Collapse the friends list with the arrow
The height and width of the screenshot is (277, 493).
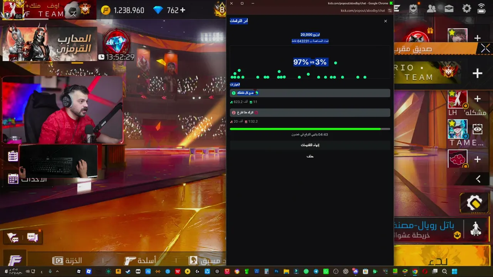point(478,179)
